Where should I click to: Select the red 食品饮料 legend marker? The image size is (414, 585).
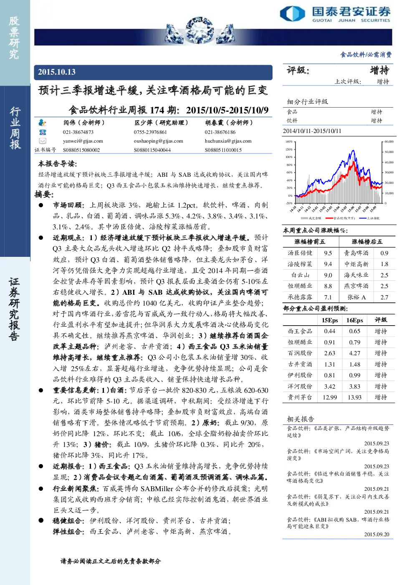(329, 218)
